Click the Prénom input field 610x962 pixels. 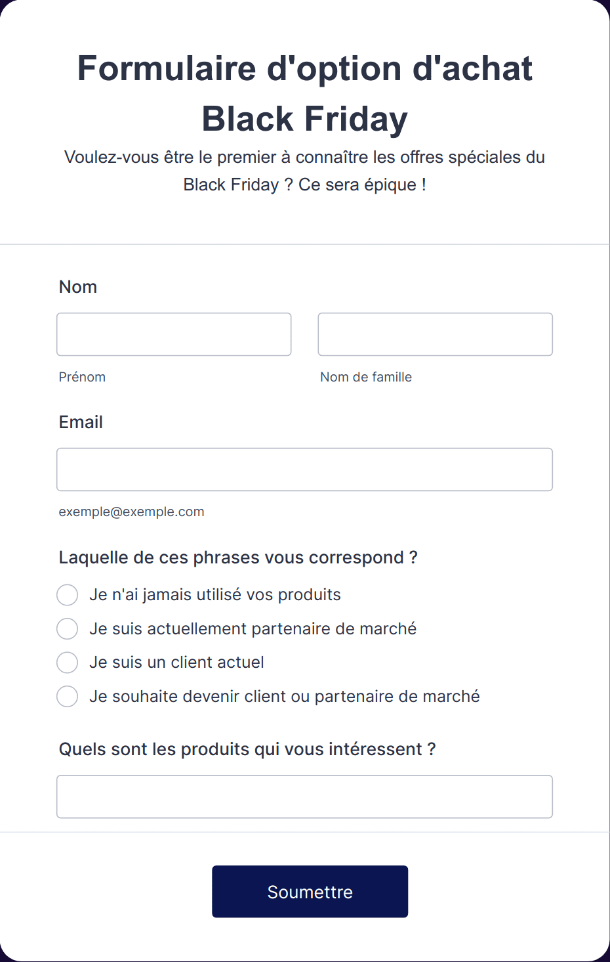click(x=174, y=334)
